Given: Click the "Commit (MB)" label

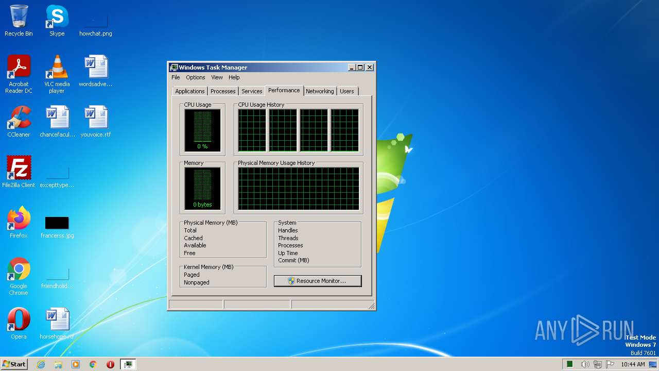Looking at the screenshot, I should click(293, 260).
